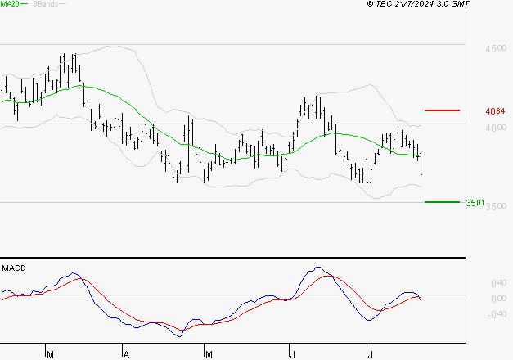Click the TEC 21/7/2024 copyright text

(x=418, y=4)
